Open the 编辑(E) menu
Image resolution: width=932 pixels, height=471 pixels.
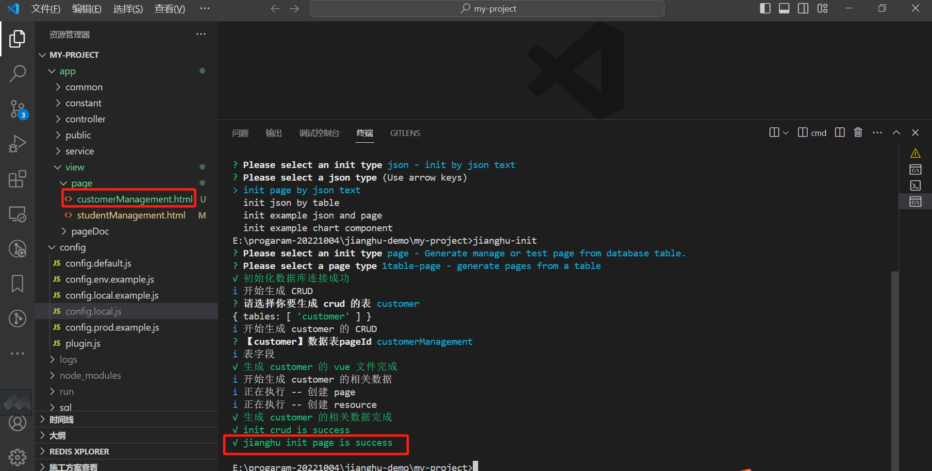point(86,8)
